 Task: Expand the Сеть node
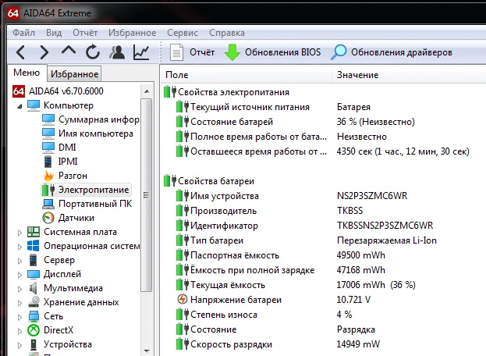click(x=20, y=317)
